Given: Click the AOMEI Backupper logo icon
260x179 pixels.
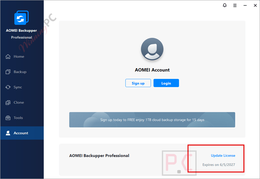Looking at the screenshot, I should (21, 18).
